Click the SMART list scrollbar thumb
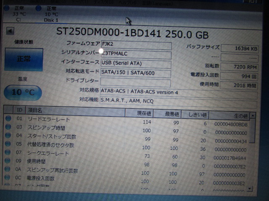Image resolution: width=269 pixels, height=201 pixels. (x=252, y=131)
